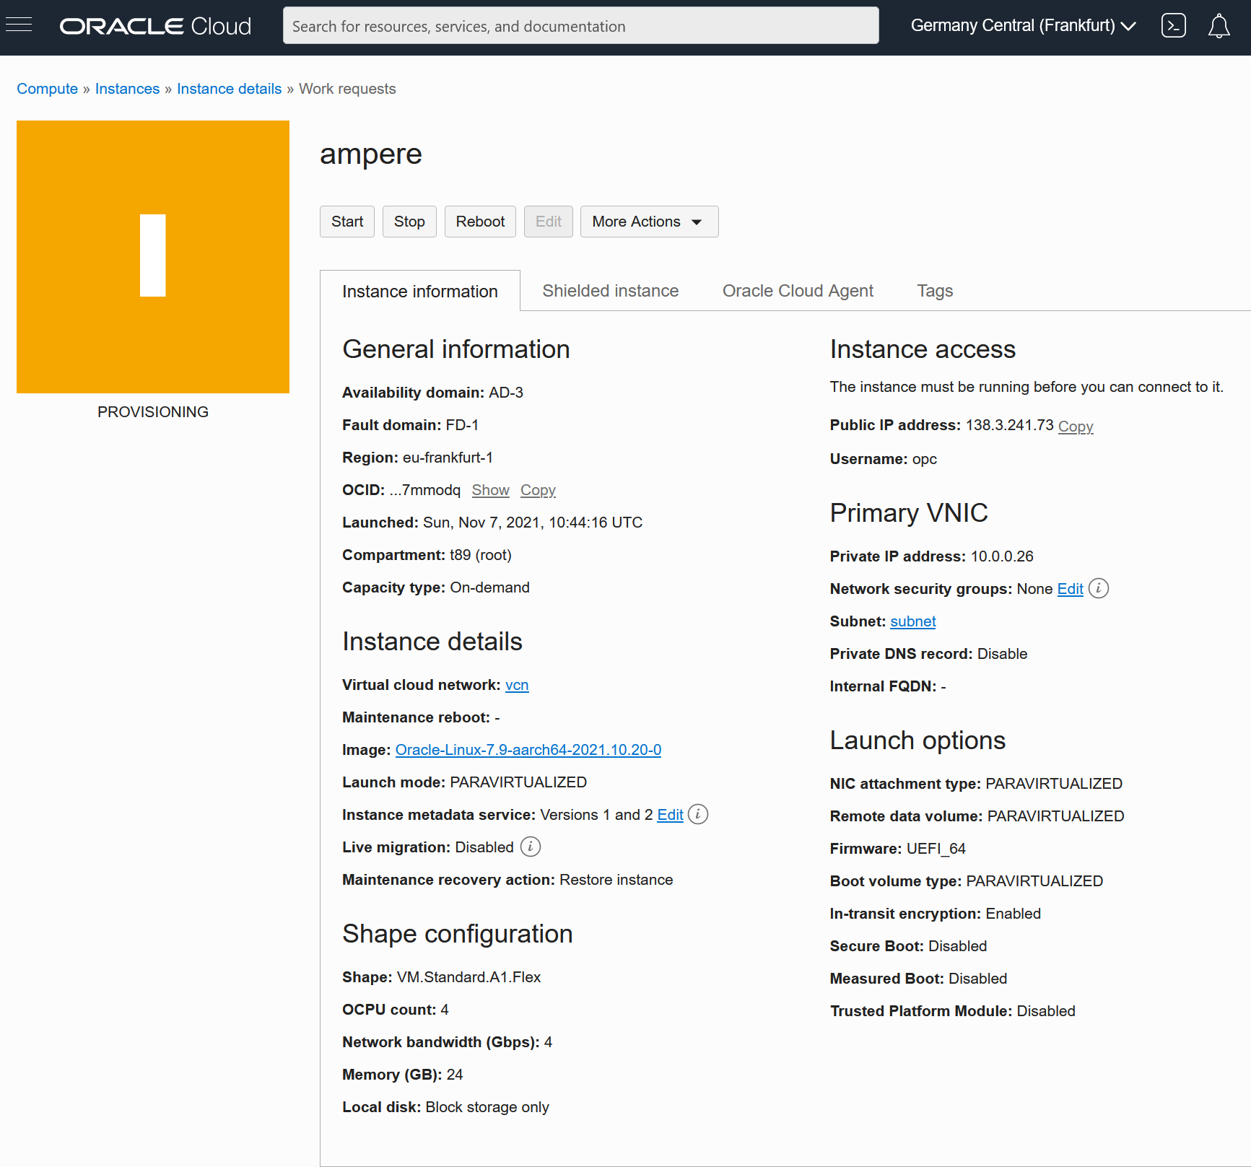
Task: Open the Oracle Cloud Agent tab
Action: (798, 290)
